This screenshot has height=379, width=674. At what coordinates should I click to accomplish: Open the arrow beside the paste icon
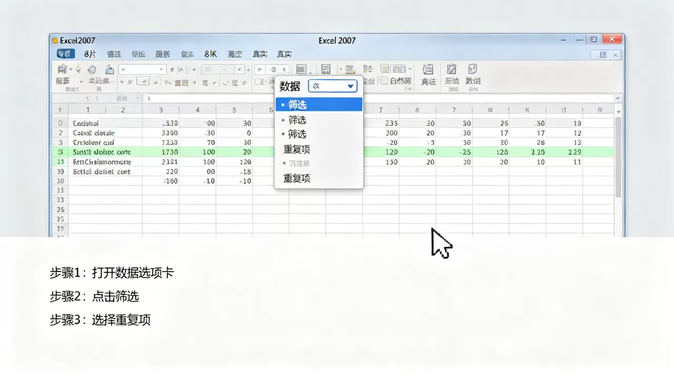[x=71, y=69]
